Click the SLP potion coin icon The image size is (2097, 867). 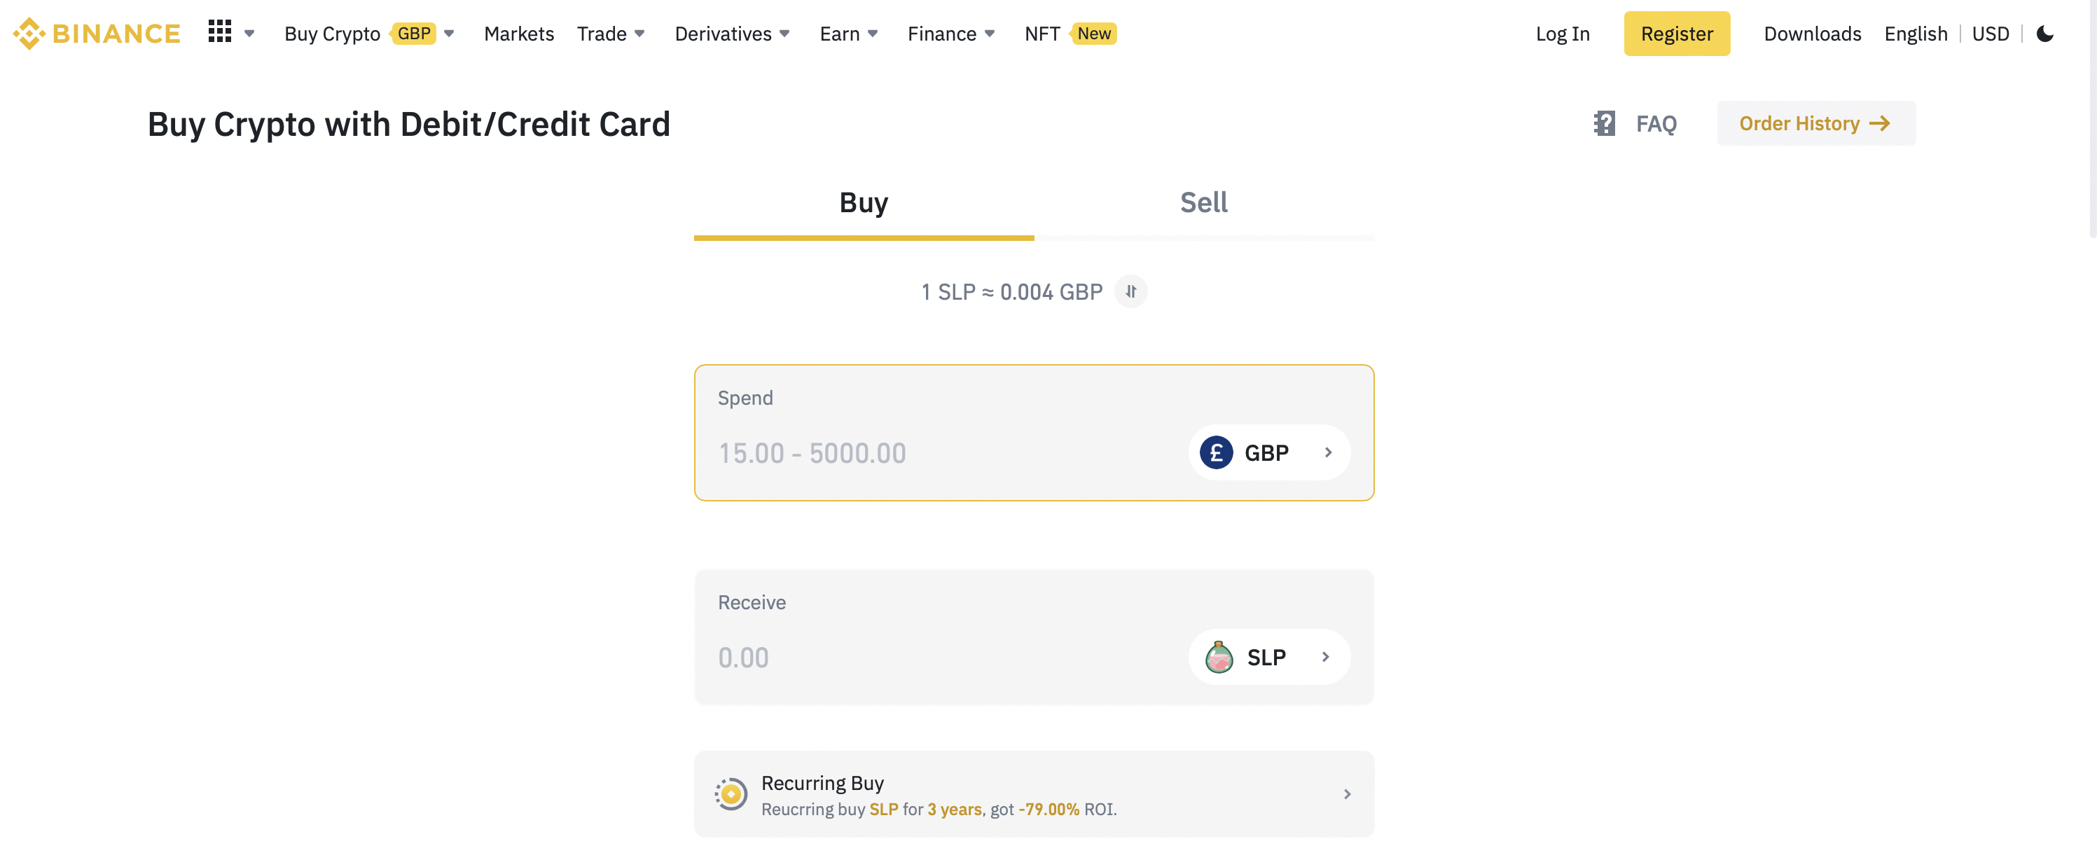(1219, 657)
